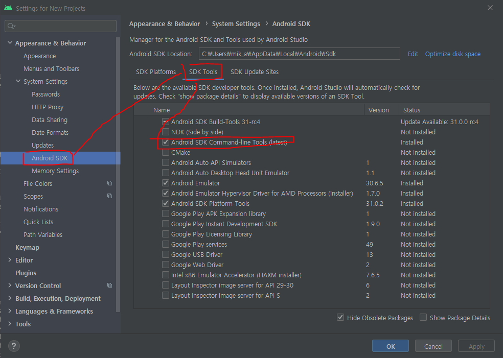Enable Google Play Licensing Library checkbox
Screen dimensions: 503x358
(166, 234)
